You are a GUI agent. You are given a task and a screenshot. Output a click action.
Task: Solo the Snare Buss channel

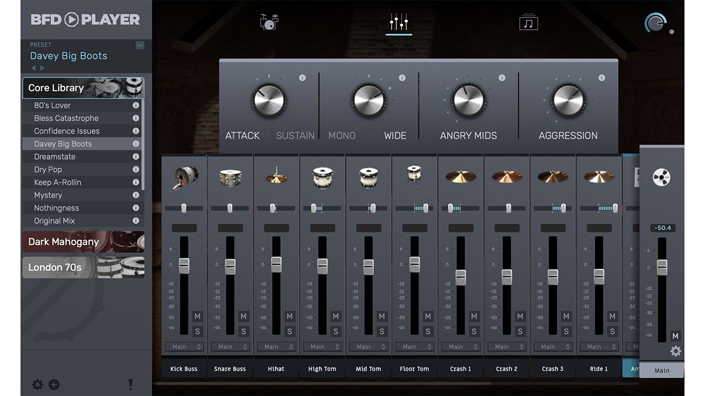243,331
